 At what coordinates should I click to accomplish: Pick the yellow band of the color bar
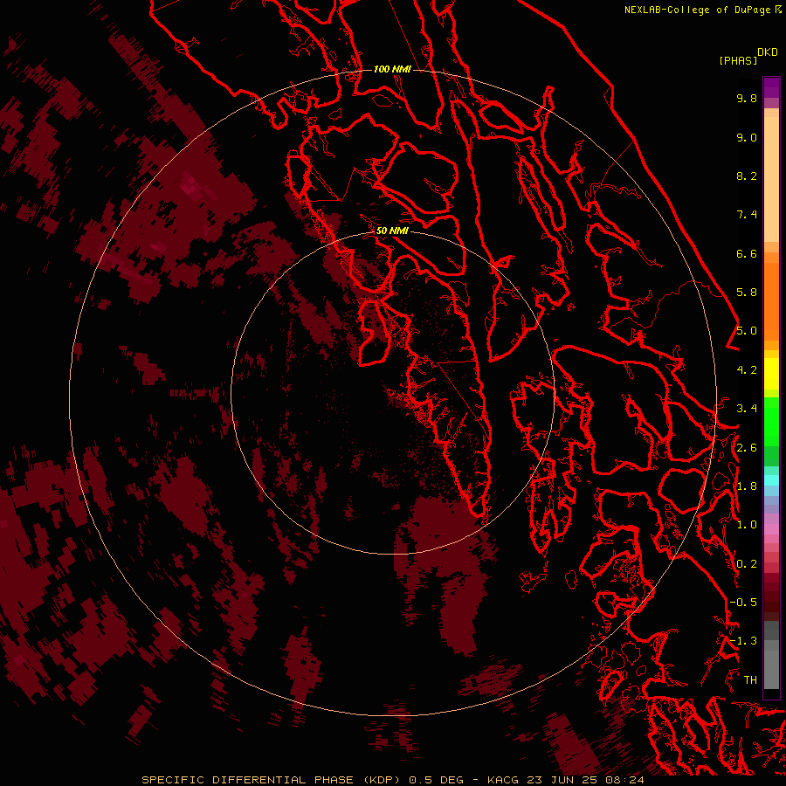click(x=771, y=374)
